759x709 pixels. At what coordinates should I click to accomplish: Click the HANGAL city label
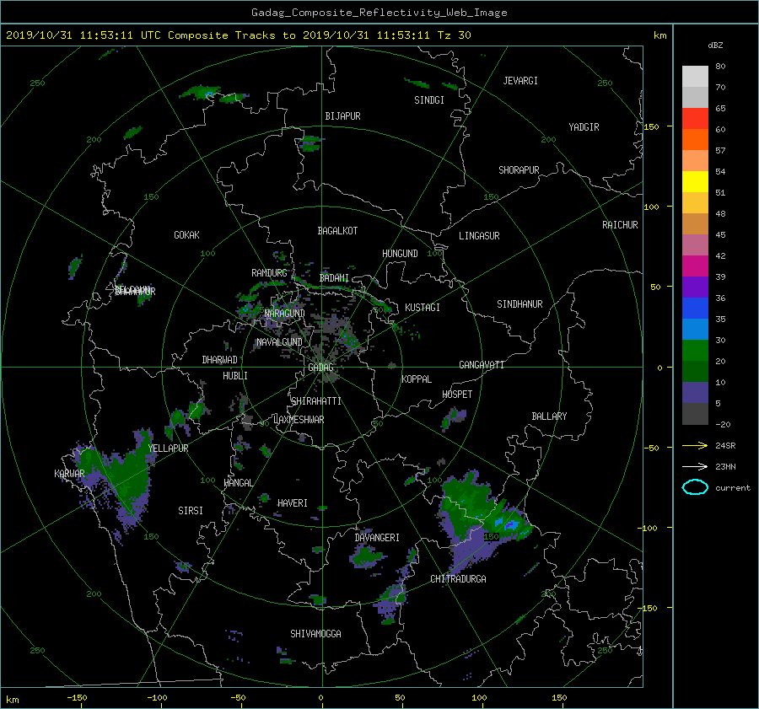pyautogui.click(x=238, y=483)
